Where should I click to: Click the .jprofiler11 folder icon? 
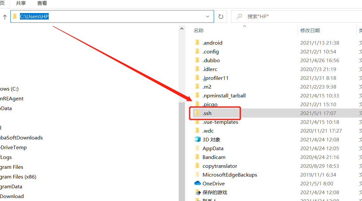click(197, 78)
